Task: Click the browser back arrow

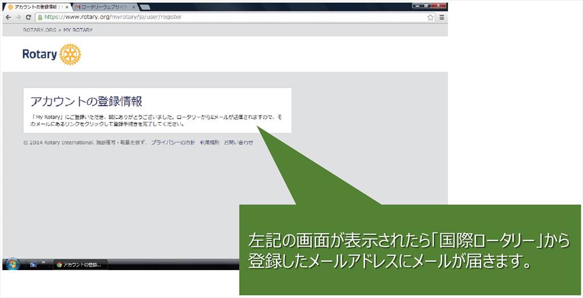Action: (9, 17)
